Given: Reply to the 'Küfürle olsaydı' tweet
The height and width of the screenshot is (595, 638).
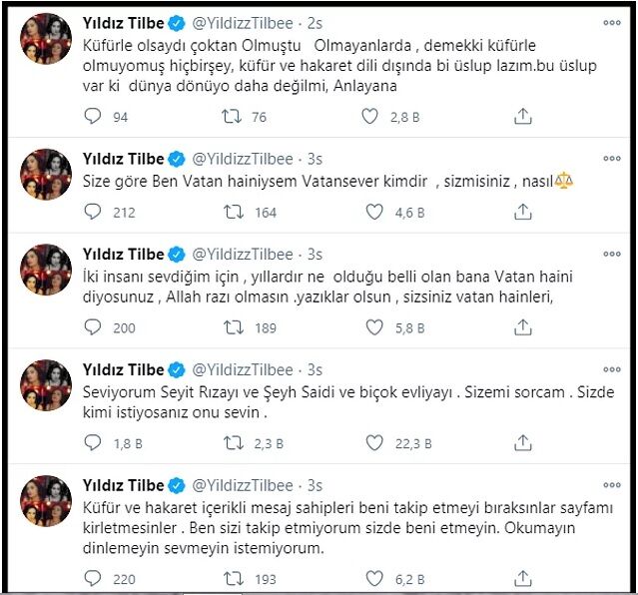Looking at the screenshot, I should [93, 117].
